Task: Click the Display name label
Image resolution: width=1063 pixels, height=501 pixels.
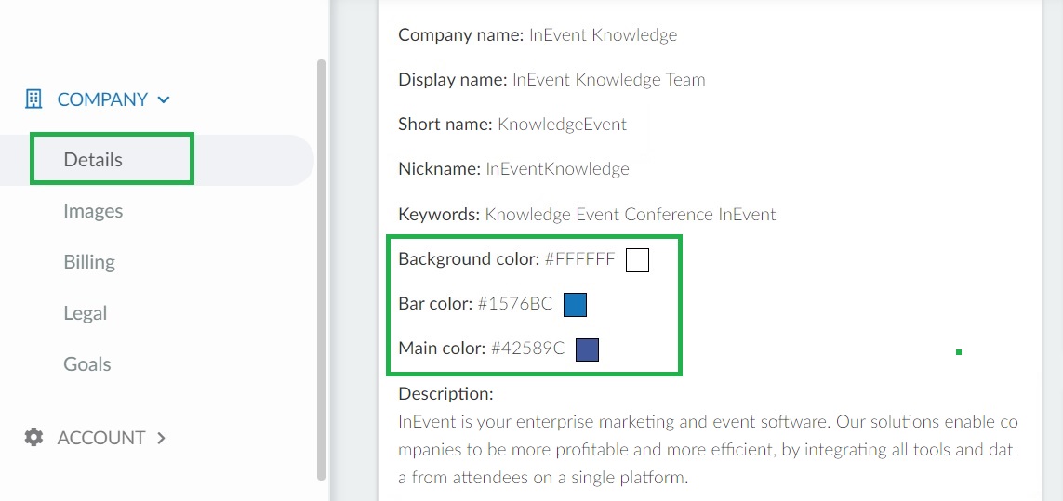Action: tap(453, 80)
